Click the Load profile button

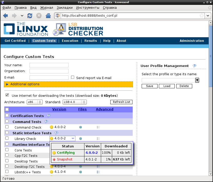167,86
